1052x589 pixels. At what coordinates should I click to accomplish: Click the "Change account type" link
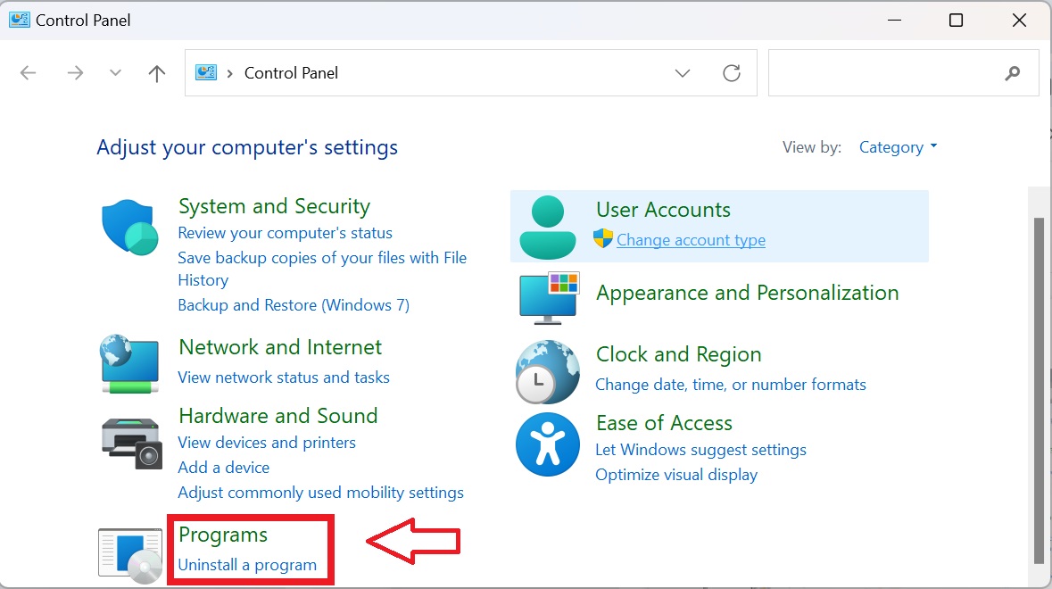click(x=691, y=239)
